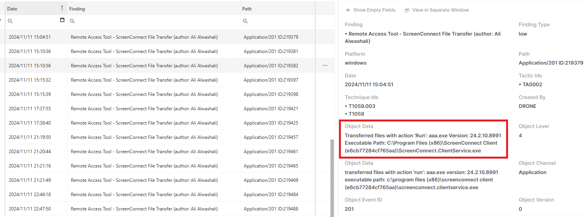Click path cell Application/201 ID:219484

pyautogui.click(x=271, y=195)
